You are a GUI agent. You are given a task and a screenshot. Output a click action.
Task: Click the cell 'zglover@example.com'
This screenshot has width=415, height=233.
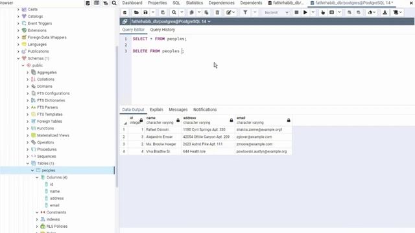pos(263,137)
